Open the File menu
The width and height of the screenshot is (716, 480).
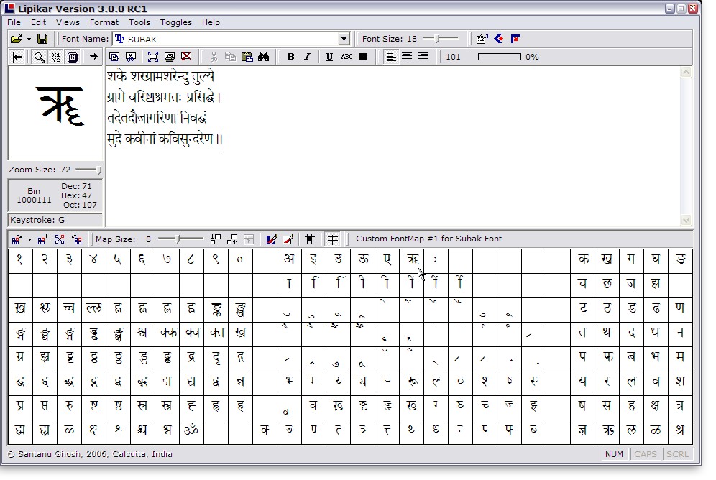click(14, 22)
